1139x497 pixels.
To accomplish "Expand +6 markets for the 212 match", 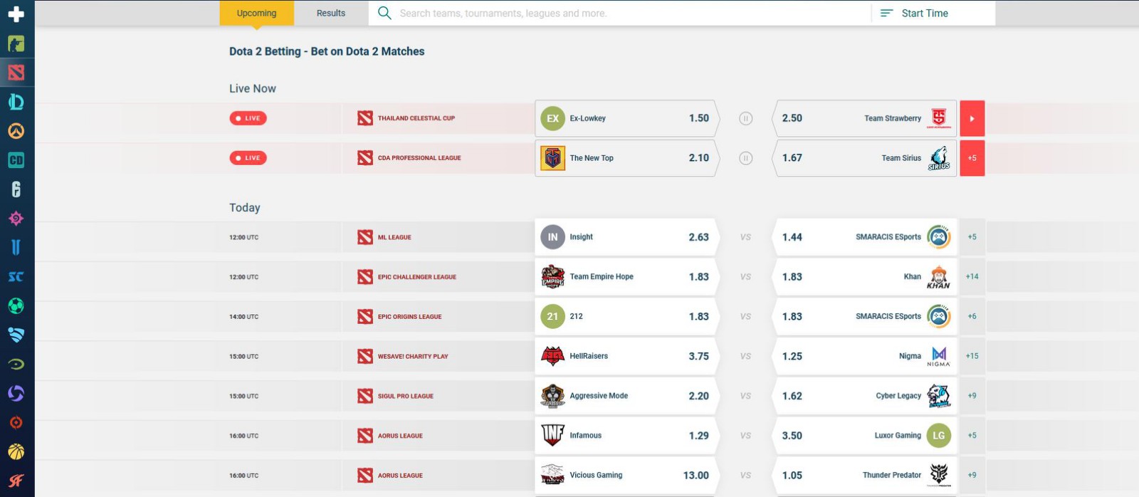I will 972,316.
